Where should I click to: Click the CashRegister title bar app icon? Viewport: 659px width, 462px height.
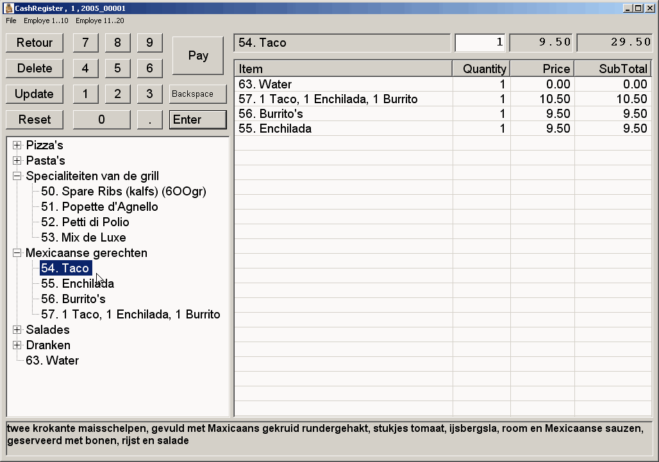8,8
